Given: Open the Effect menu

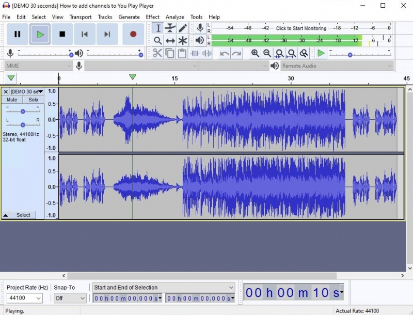Looking at the screenshot, I should click(152, 17).
